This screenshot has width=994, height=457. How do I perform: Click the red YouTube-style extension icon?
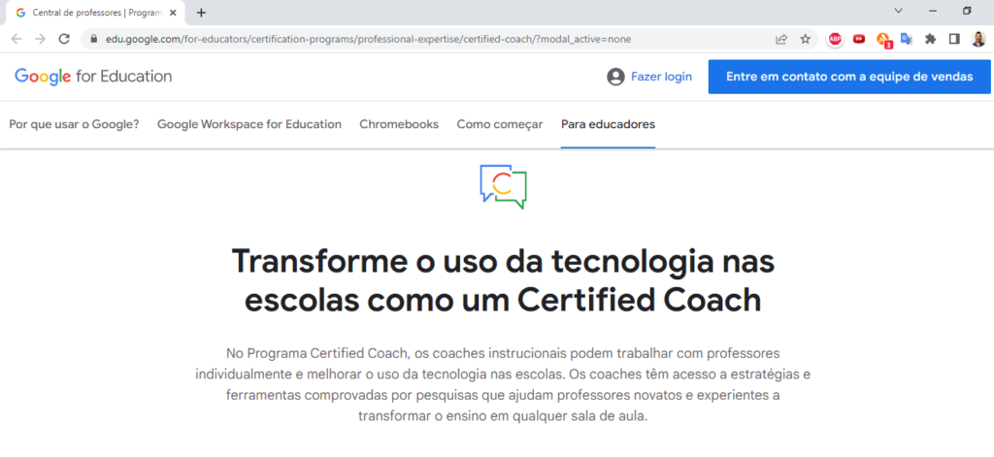tap(859, 39)
